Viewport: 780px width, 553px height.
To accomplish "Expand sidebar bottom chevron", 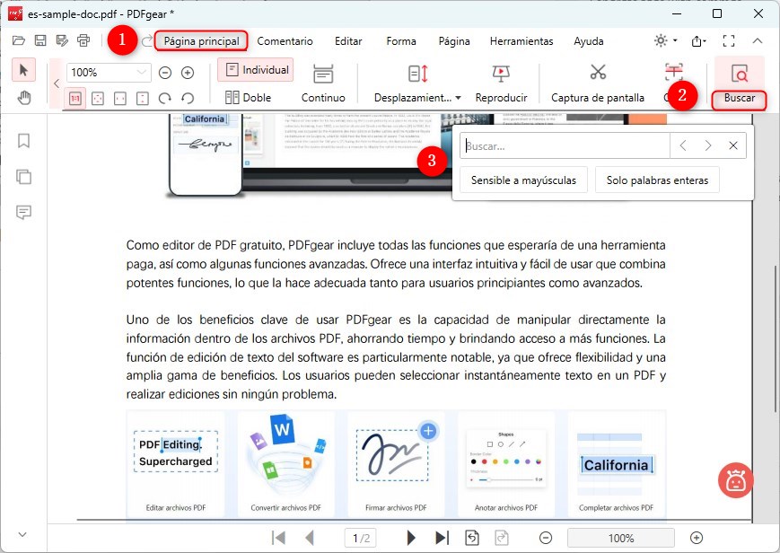I will tap(22, 534).
